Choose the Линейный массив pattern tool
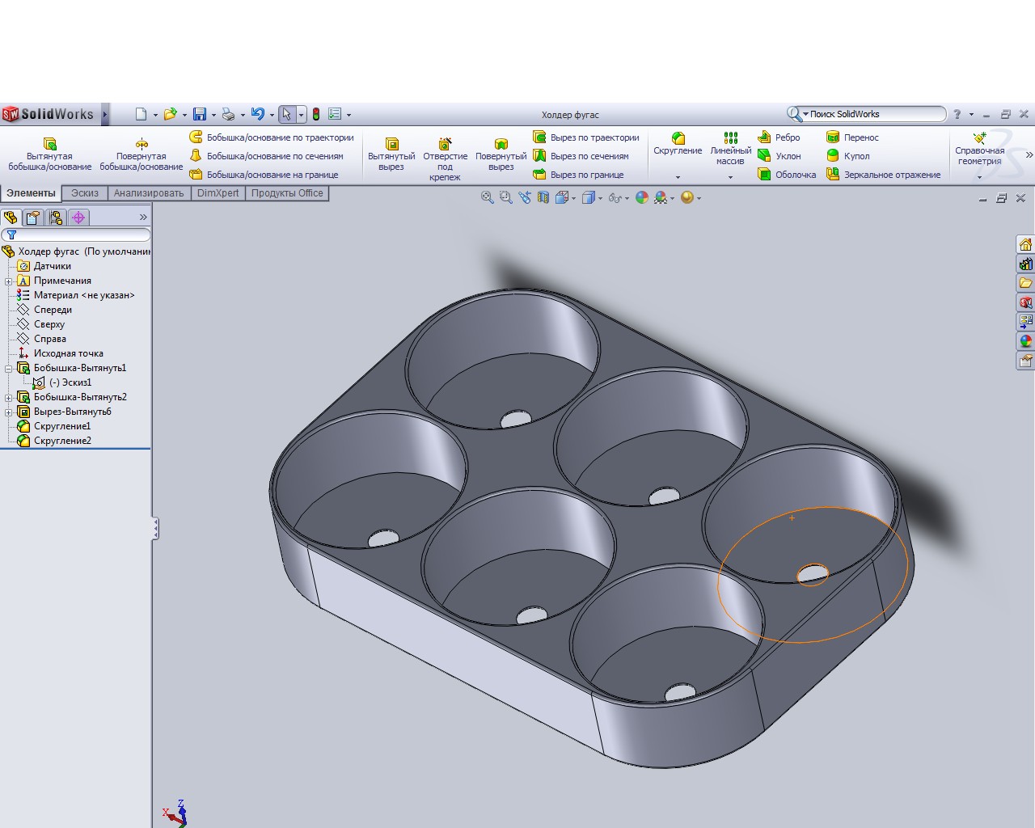This screenshot has height=828, width=1035. point(730,150)
